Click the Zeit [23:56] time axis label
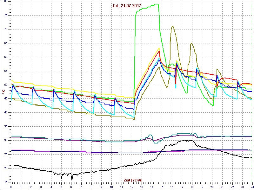The height and width of the screenshot is (190, 254). pyautogui.click(x=133, y=180)
